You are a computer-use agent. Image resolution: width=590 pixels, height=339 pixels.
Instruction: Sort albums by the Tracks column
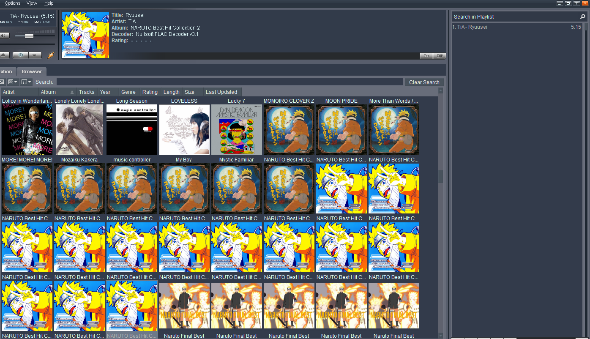[x=87, y=92]
